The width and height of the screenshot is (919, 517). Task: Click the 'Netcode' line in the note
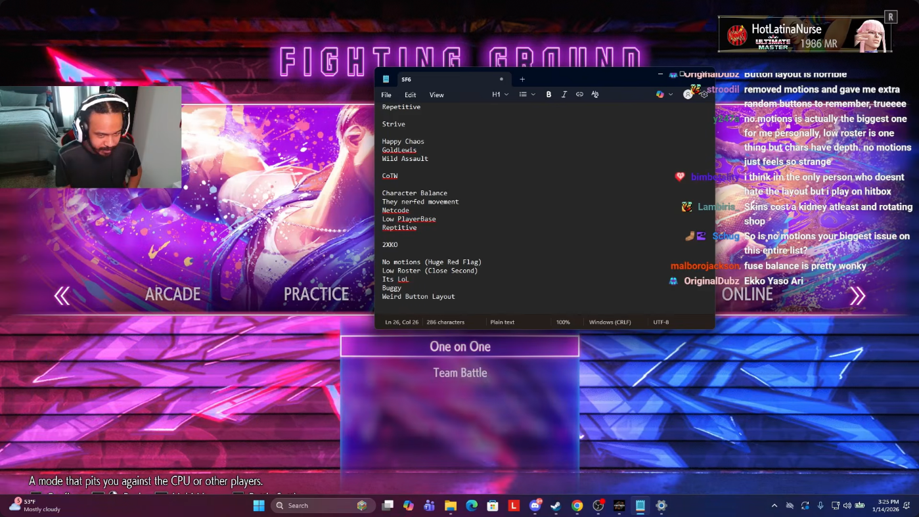[395, 211]
